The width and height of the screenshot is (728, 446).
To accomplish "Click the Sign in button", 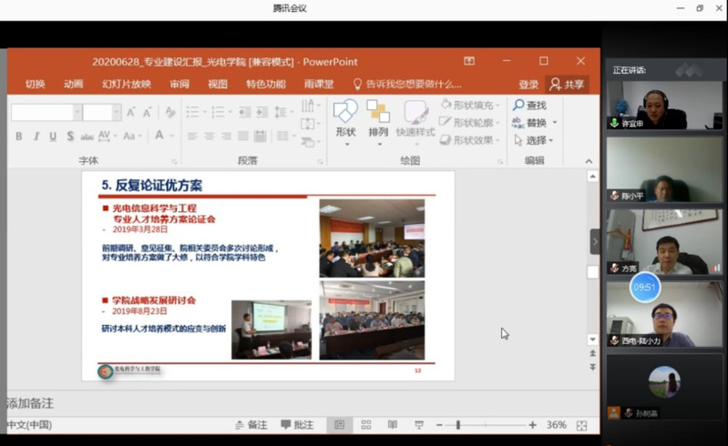I will tap(528, 84).
